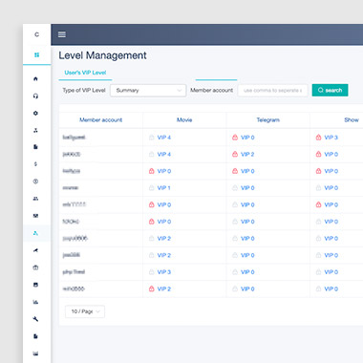This screenshot has width=363, height=363.
Task: Click the C logo atop the sidebar
Action: point(36,34)
